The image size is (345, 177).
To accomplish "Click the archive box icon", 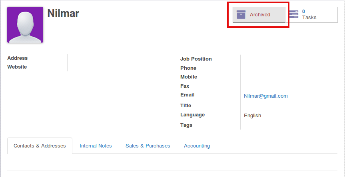I will [x=241, y=15].
